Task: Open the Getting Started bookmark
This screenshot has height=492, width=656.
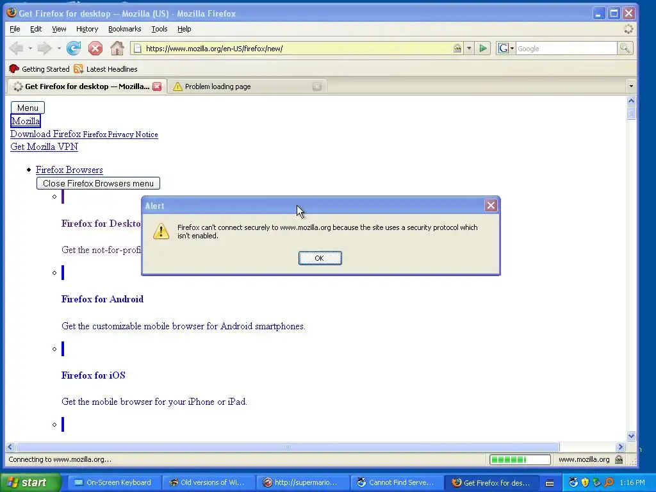Action: (x=39, y=69)
